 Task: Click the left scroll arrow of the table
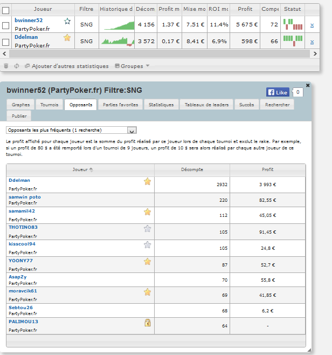click(x=4, y=53)
